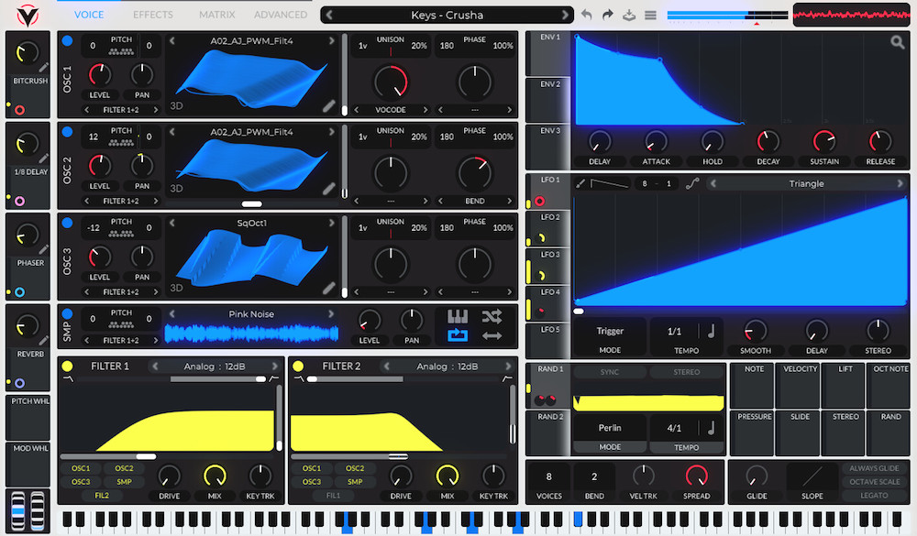
Task: Click the RAND 1 STEREO button
Action: pyautogui.click(x=687, y=372)
